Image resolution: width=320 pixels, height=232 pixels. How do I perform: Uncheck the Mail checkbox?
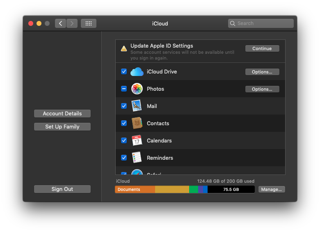(124, 106)
